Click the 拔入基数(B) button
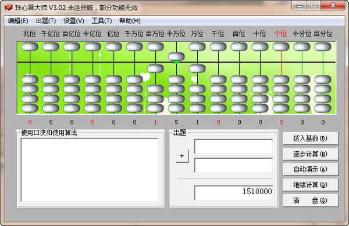 (311, 138)
